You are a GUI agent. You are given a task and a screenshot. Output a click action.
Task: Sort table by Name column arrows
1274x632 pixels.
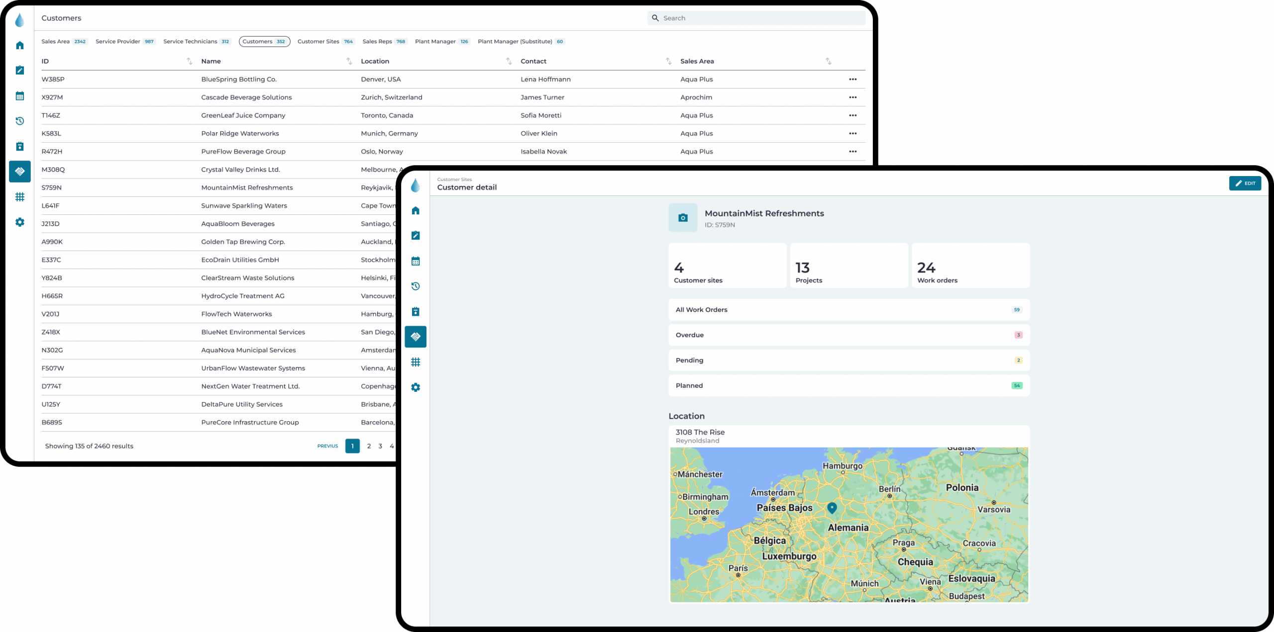click(x=349, y=61)
